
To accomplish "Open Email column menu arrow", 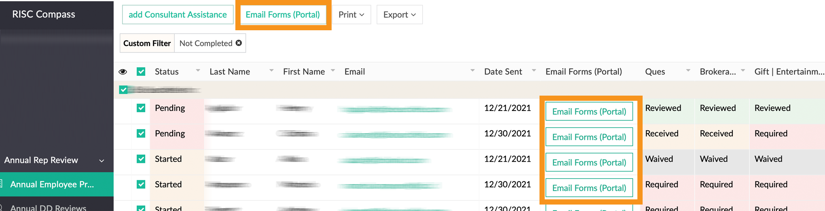I will pos(472,71).
